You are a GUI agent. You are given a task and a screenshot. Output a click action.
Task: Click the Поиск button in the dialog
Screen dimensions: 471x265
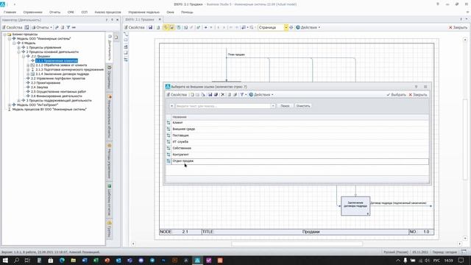[285, 106]
